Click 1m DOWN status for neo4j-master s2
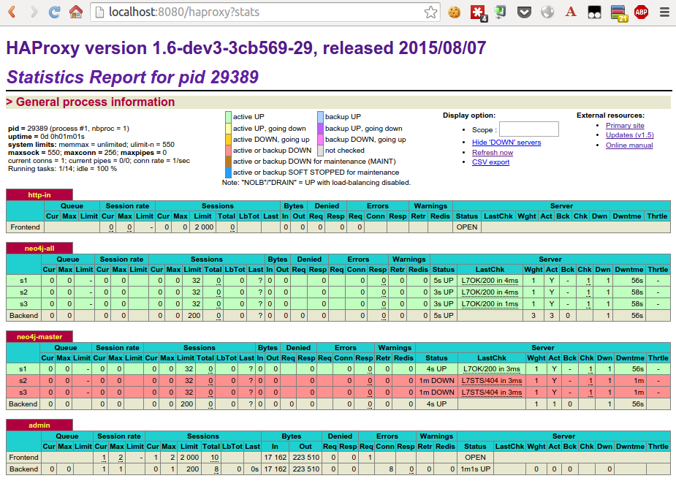The width and height of the screenshot is (676, 481). coord(437,381)
